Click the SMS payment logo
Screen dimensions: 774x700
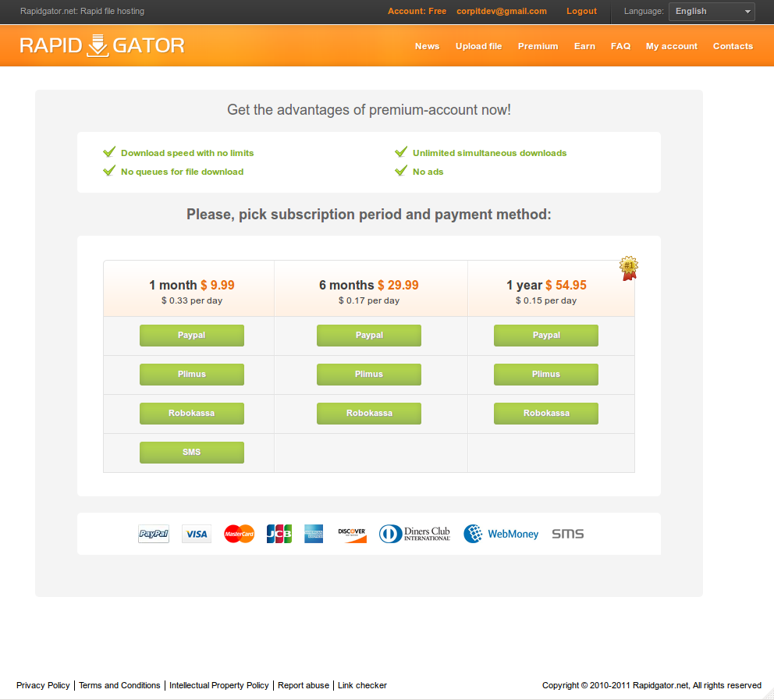coord(568,534)
